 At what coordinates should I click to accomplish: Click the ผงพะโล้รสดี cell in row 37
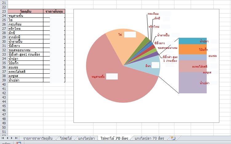26,72
